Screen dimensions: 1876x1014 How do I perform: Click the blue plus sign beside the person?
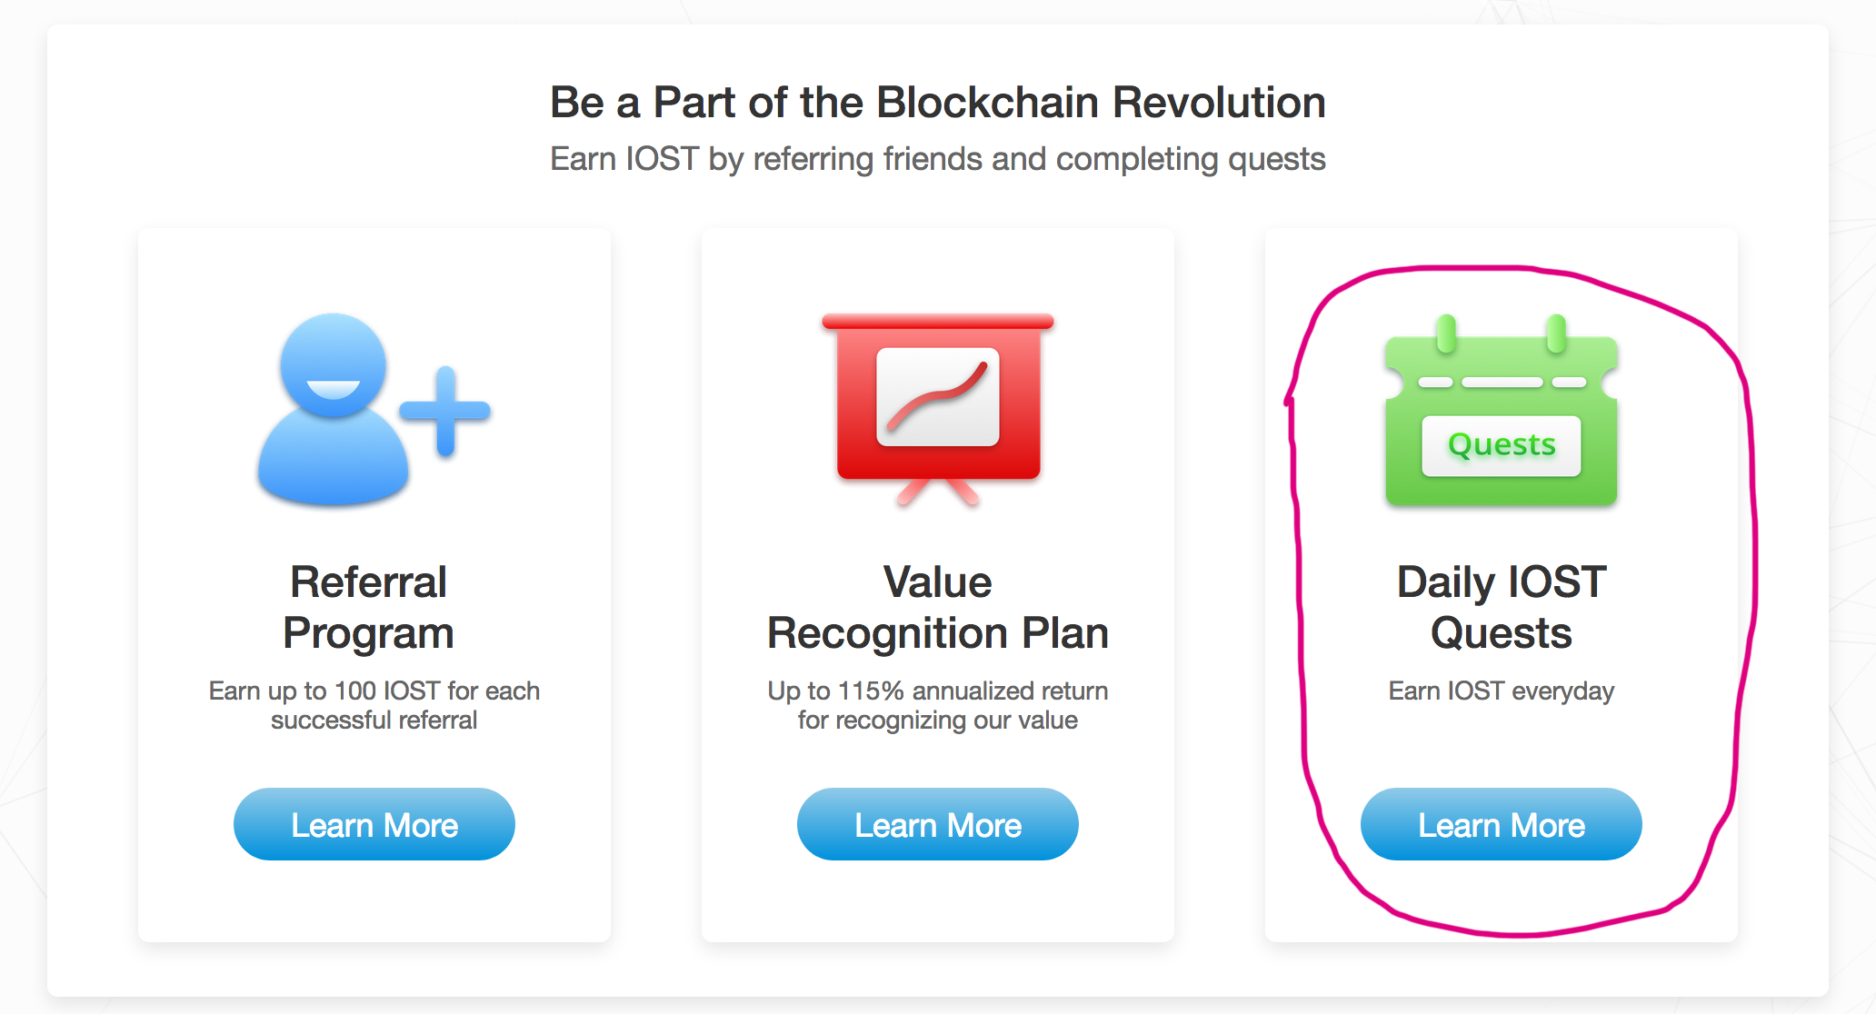pyautogui.click(x=445, y=411)
